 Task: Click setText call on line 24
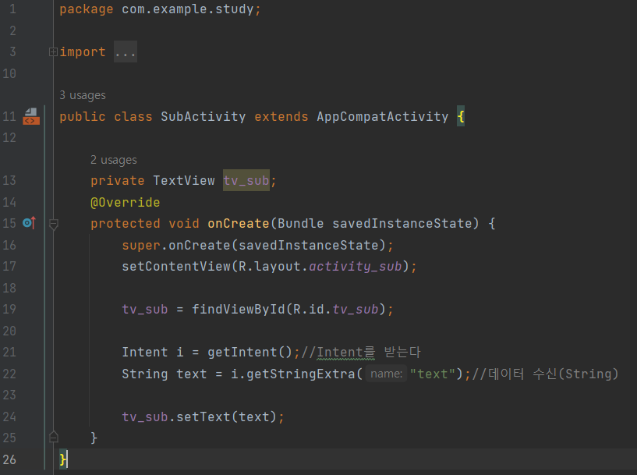[x=203, y=417]
